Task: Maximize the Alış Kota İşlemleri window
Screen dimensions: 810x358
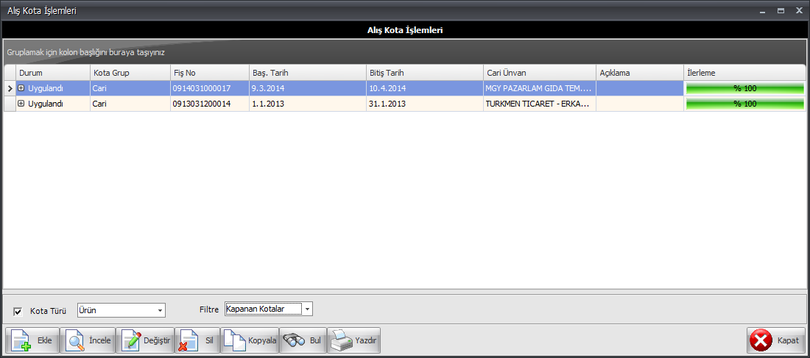Action: [x=781, y=10]
